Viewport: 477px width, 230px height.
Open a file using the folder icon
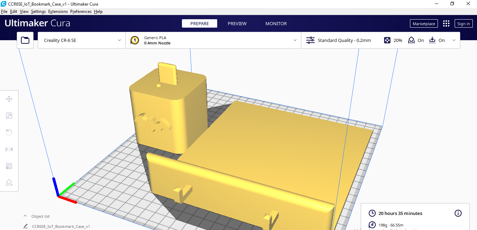[25, 40]
